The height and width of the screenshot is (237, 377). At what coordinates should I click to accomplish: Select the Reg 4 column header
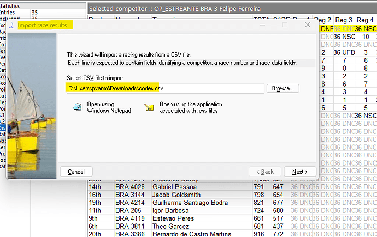click(x=366, y=20)
